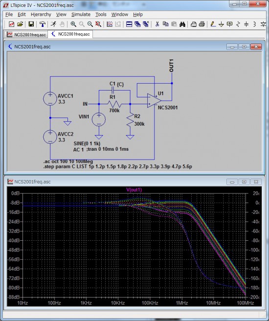
Task: Click the Pick Visible Traces icon
Action: click(110, 24)
